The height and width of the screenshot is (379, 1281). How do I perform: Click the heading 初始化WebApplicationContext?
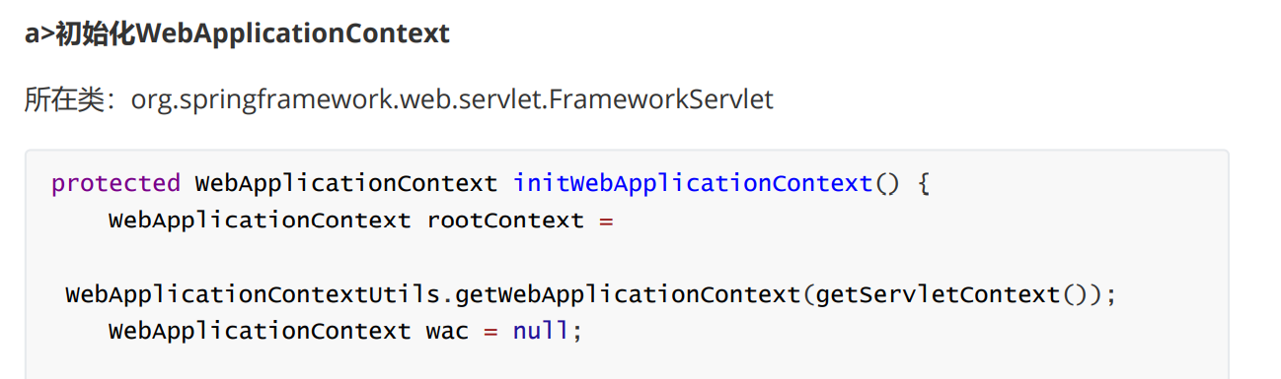pos(252,33)
